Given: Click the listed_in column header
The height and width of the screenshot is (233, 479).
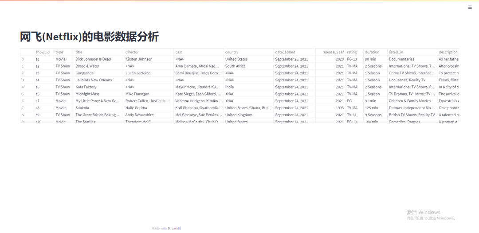Looking at the screenshot, I should pyautogui.click(x=412, y=52).
